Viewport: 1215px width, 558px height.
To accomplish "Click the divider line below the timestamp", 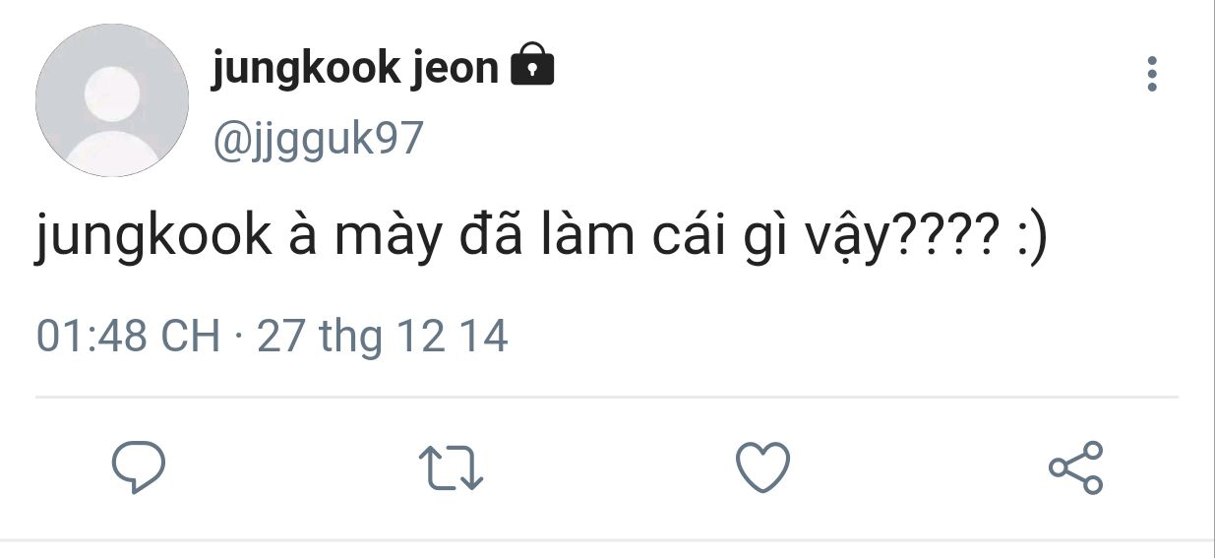I will [607, 398].
